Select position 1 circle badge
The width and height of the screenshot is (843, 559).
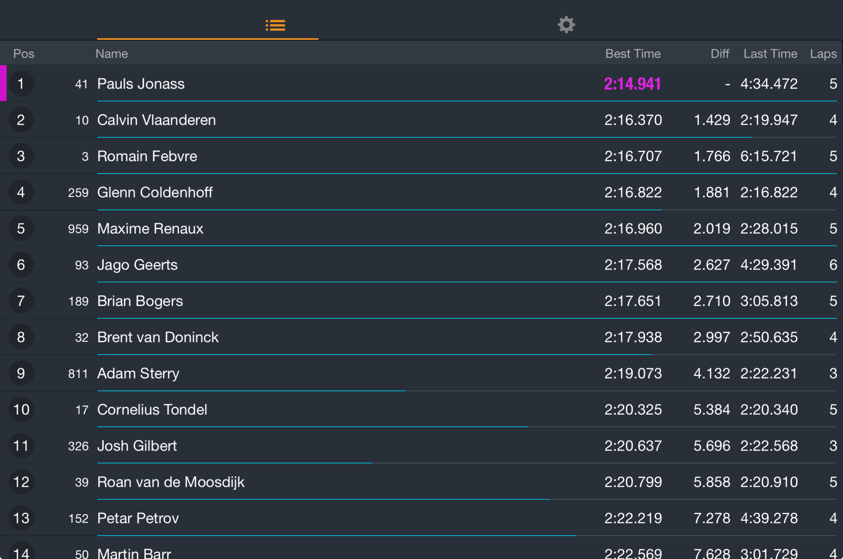pos(21,83)
